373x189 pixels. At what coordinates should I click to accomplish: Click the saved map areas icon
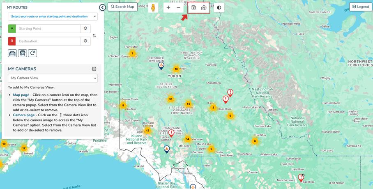(204, 7)
